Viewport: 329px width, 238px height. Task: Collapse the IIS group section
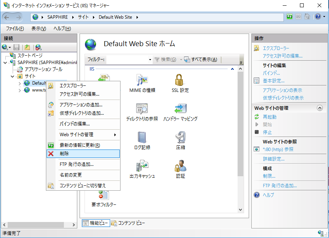click(232, 69)
